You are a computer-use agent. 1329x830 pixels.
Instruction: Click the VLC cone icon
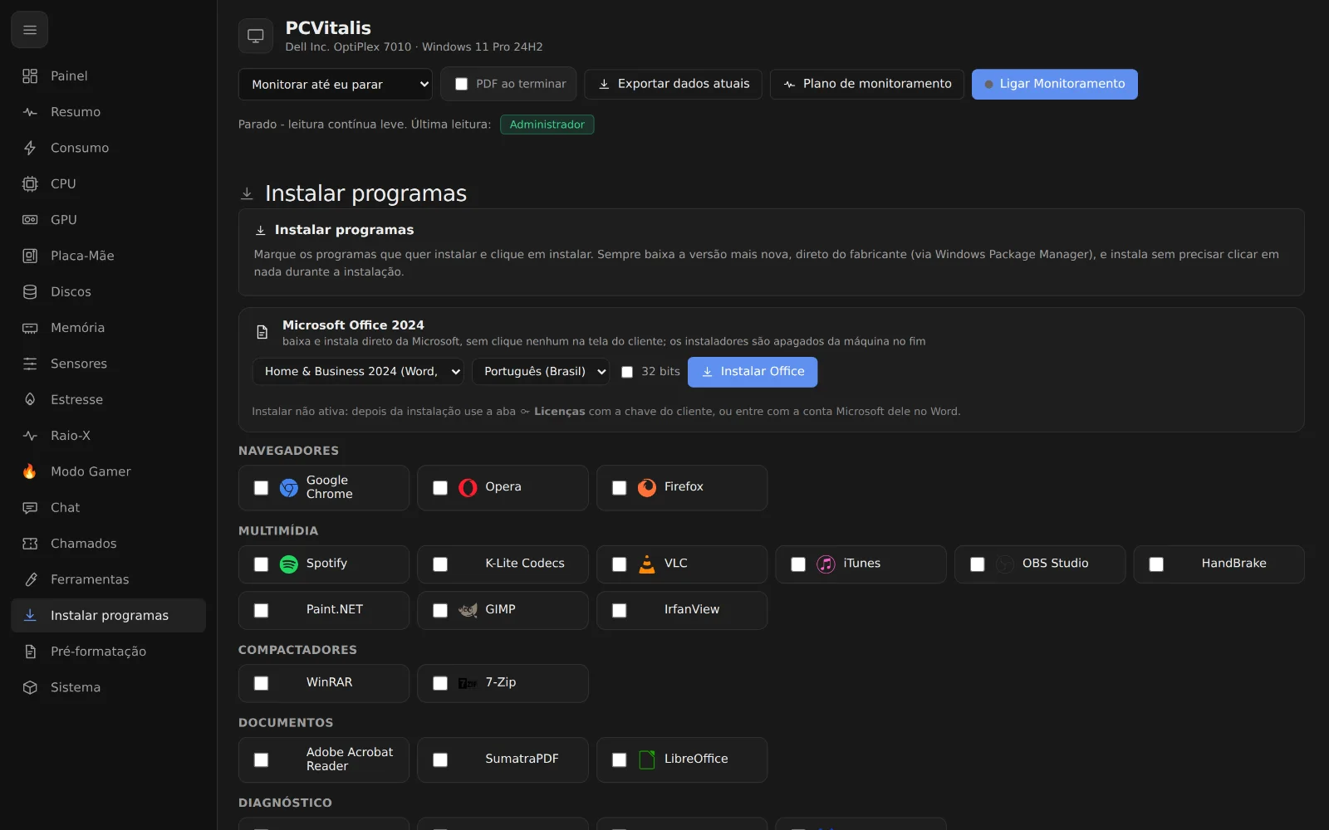(647, 564)
